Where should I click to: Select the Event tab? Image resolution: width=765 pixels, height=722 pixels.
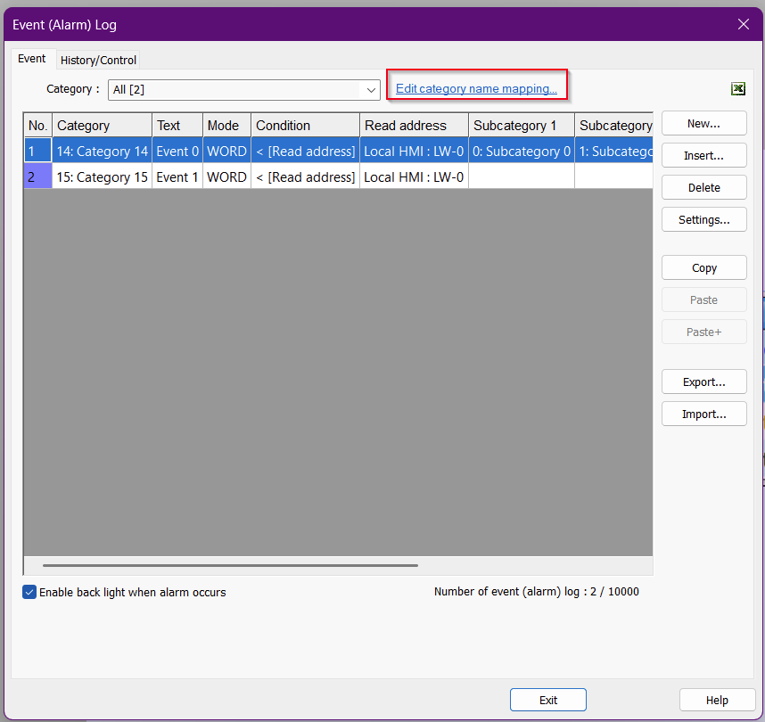click(x=32, y=59)
